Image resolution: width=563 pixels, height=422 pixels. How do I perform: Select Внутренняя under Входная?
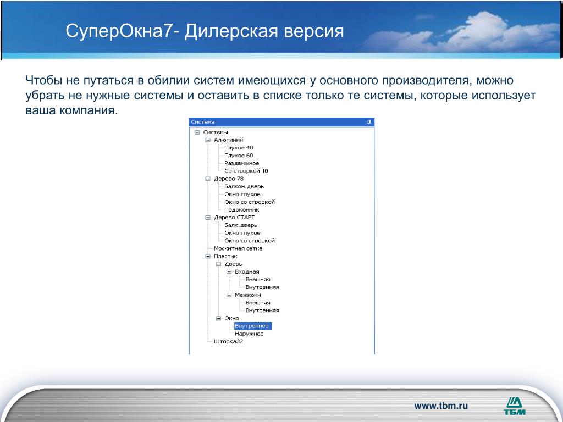262,287
